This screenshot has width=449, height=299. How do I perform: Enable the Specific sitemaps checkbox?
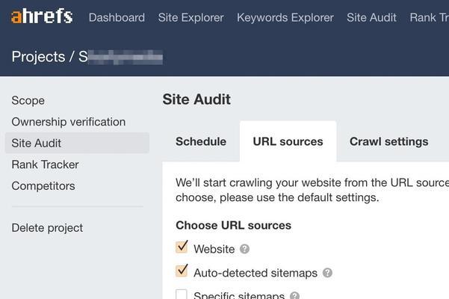182,294
